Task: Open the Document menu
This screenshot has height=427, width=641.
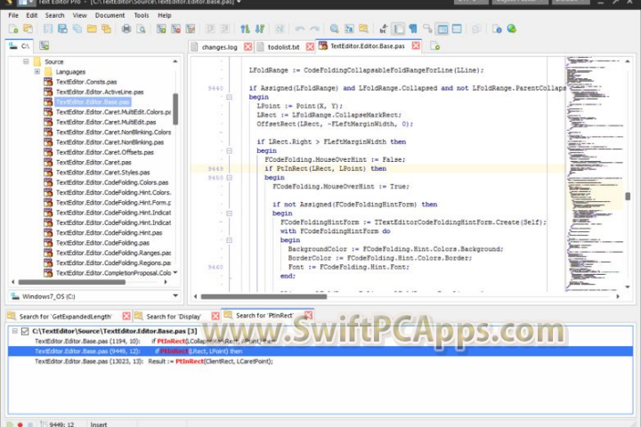Action: (x=110, y=15)
